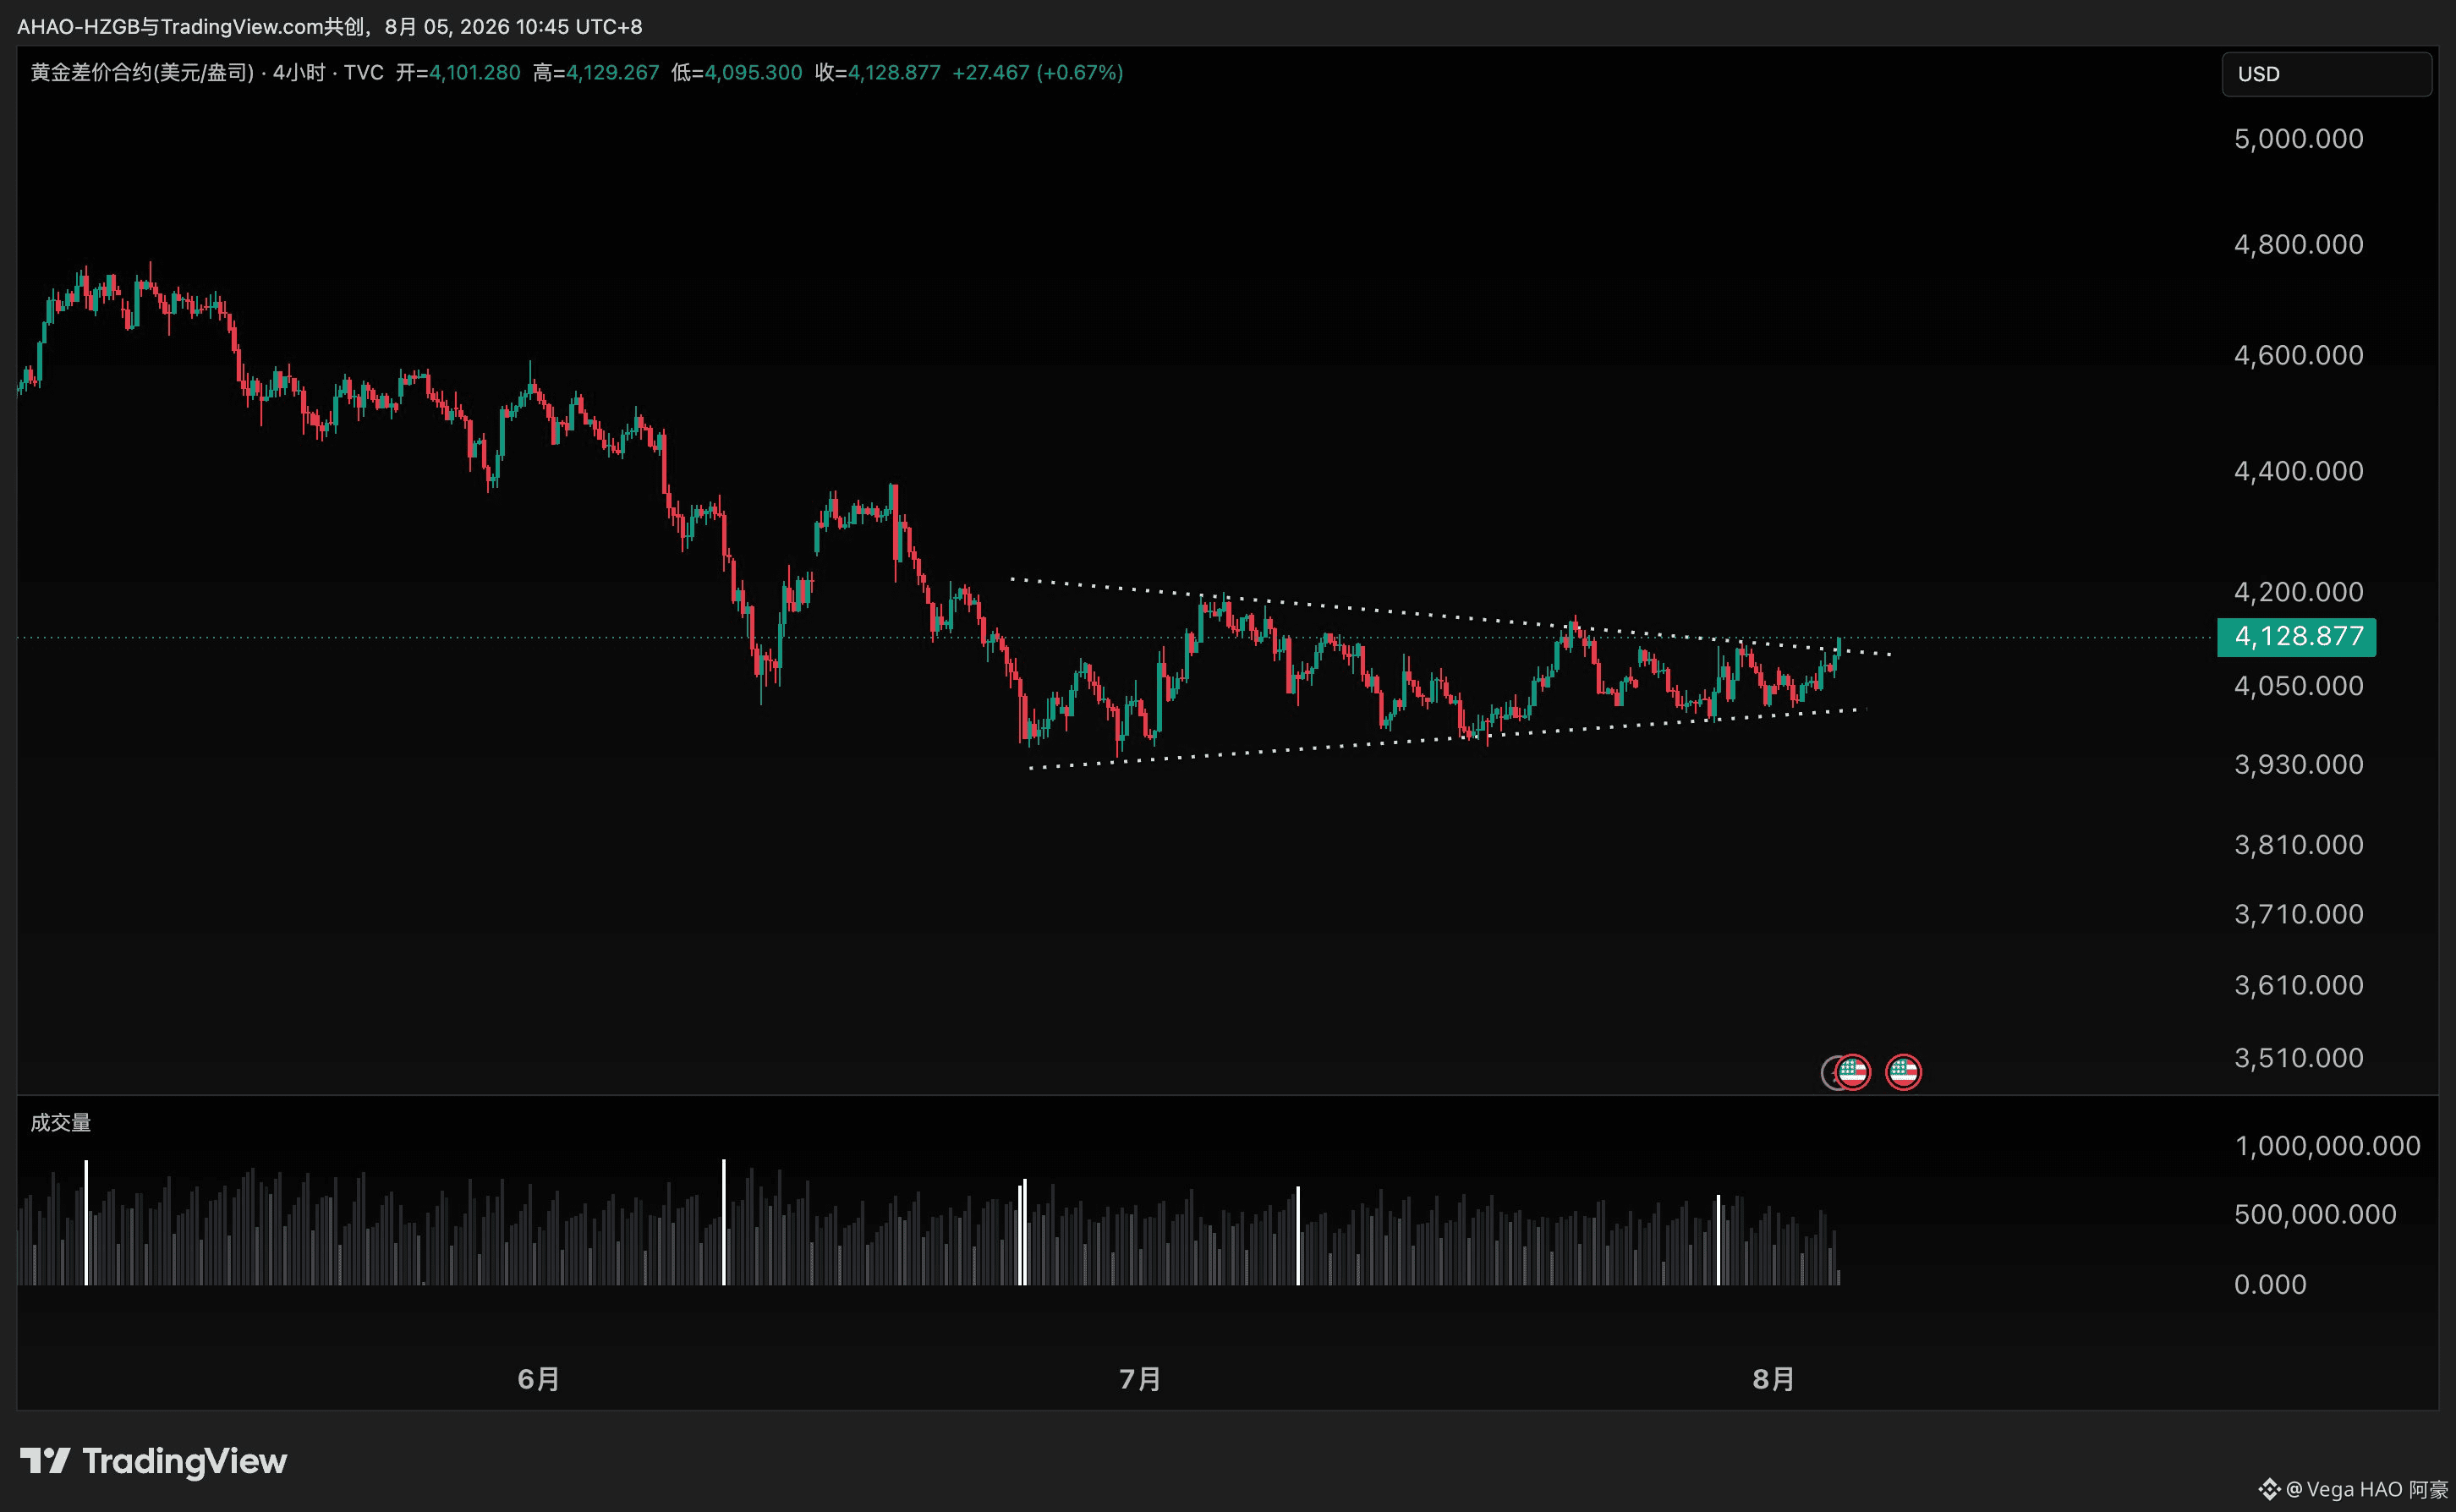Click the 4小时 interval label
Screen dimensions: 2456x1512
(x=299, y=73)
